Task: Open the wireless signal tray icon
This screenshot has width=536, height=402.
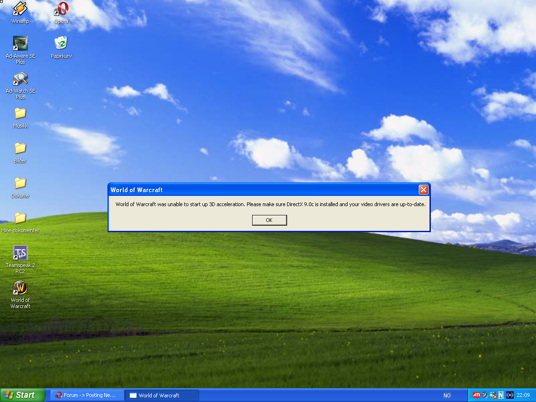Action: [x=509, y=395]
